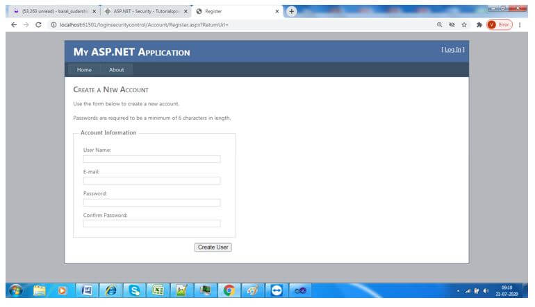Focus the Password field
Viewport: 535px width, 307px height.
(152, 202)
